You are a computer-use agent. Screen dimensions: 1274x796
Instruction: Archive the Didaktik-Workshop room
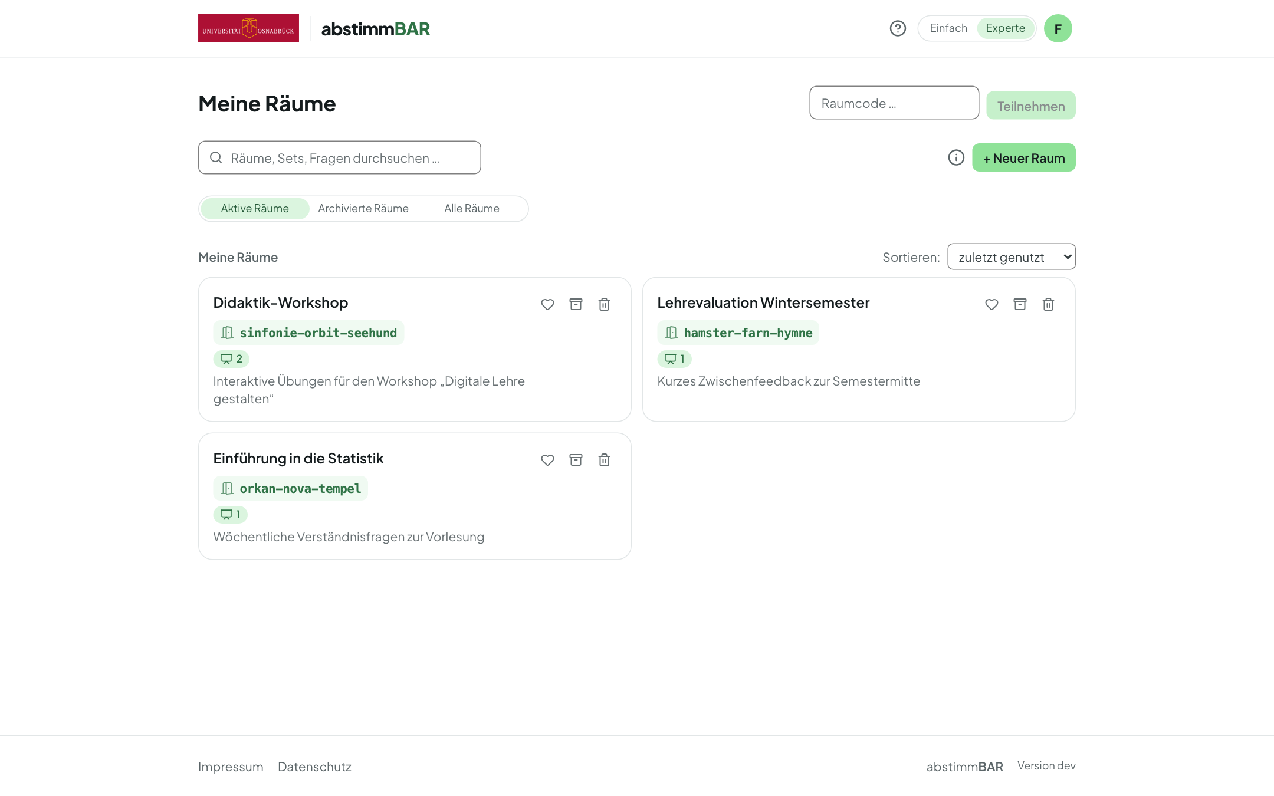click(576, 304)
